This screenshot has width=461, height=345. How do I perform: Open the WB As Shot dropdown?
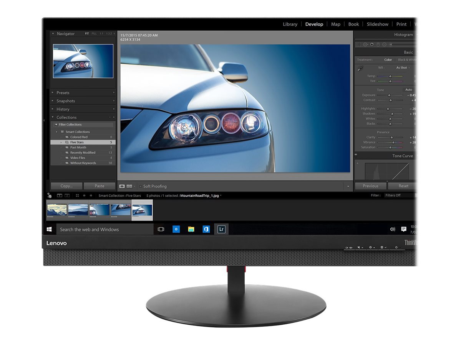point(402,67)
